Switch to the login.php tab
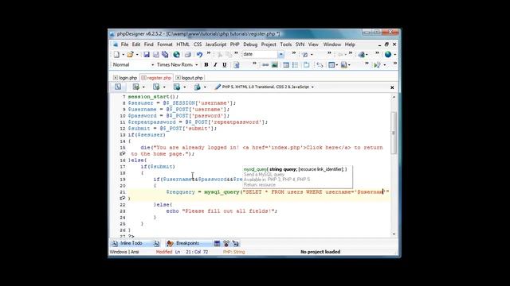Image resolution: width=510 pixels, height=286 pixels. 125,78
